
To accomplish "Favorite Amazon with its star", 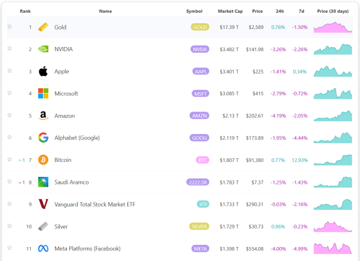I will [10, 115].
